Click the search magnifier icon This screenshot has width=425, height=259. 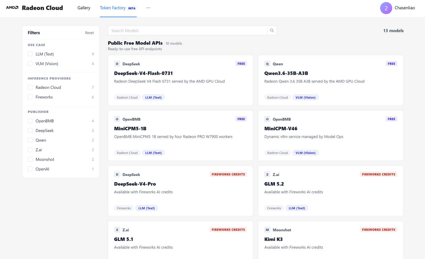[272, 30]
